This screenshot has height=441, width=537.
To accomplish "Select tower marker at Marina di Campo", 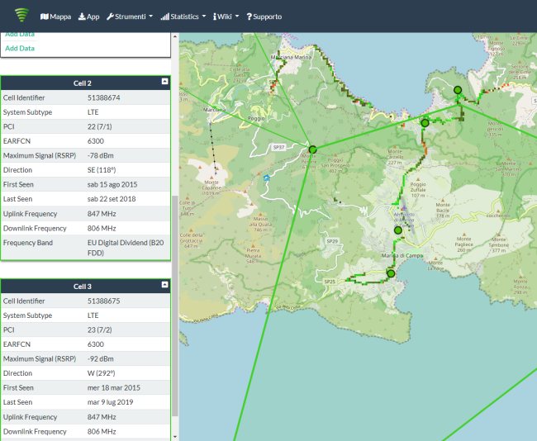I will [391, 273].
